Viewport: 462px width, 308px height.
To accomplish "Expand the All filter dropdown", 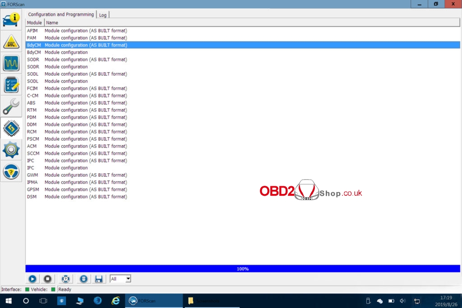I will [x=128, y=279].
